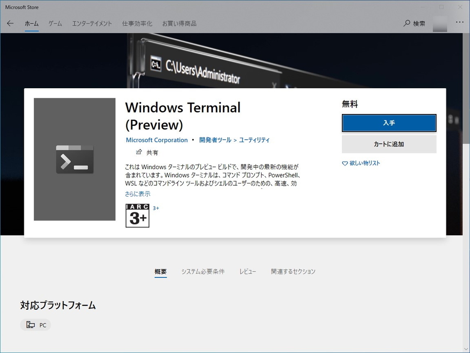Click 検索 label text
This screenshot has height=353, width=470.
(x=419, y=23)
